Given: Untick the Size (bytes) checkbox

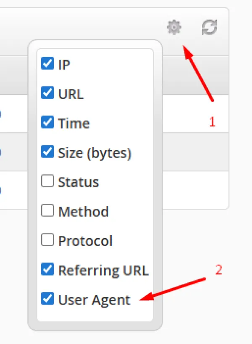Looking at the screenshot, I should [47, 152].
